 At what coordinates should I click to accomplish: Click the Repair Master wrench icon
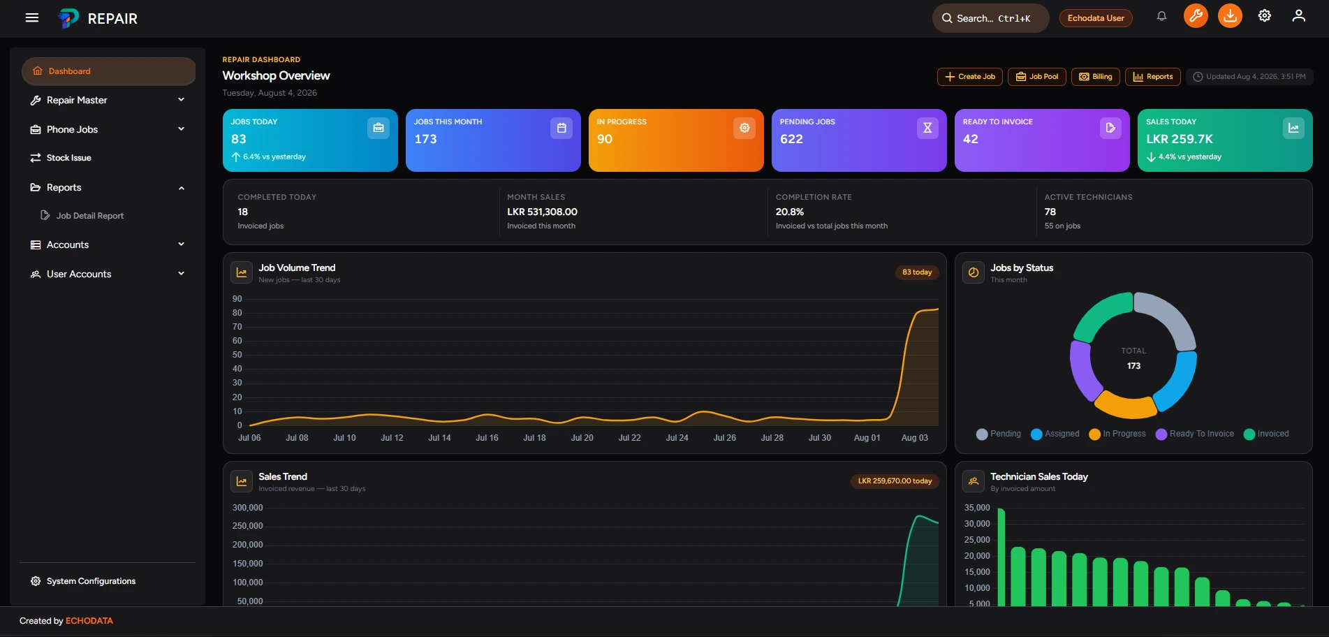click(36, 101)
